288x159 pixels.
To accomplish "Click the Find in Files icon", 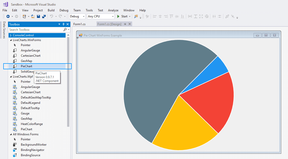I will tap(136, 16).
